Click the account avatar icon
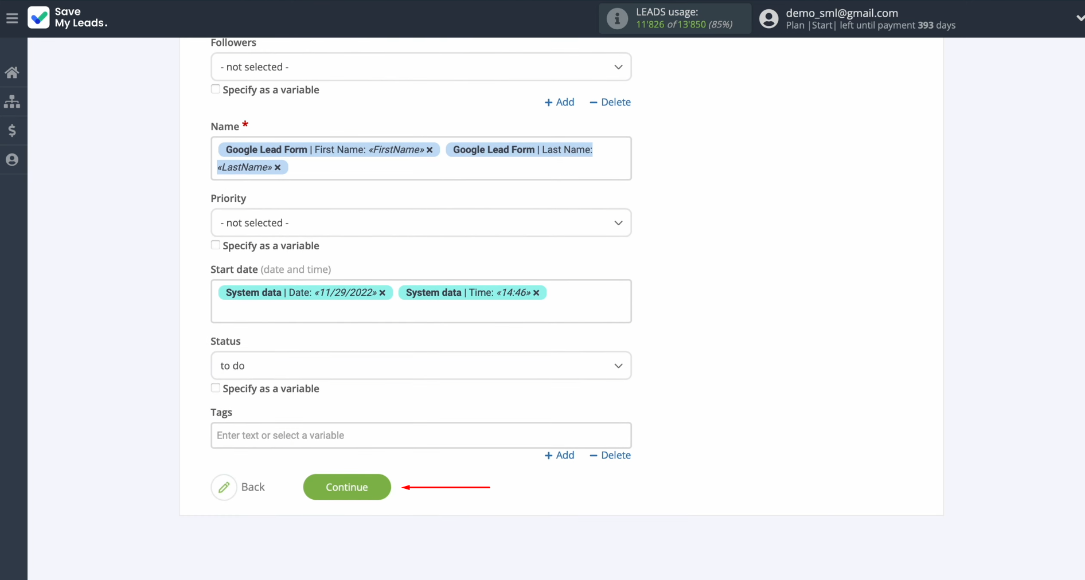The height and width of the screenshot is (580, 1085). (x=768, y=19)
